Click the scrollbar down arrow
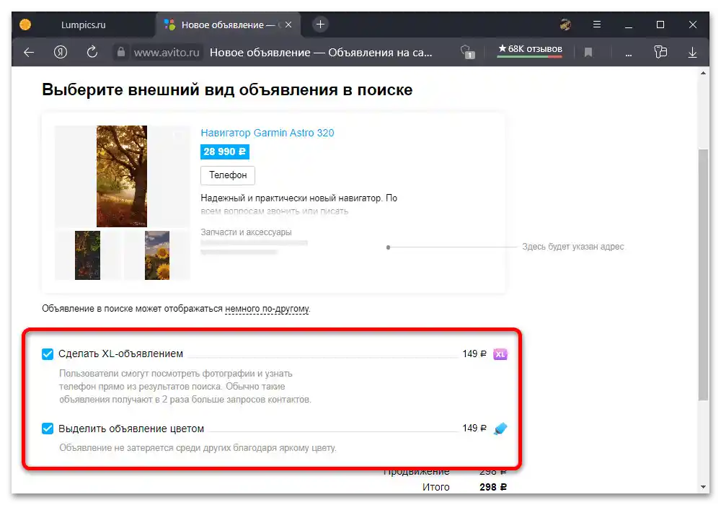Image resolution: width=721 pixels, height=505 pixels. 703,486
